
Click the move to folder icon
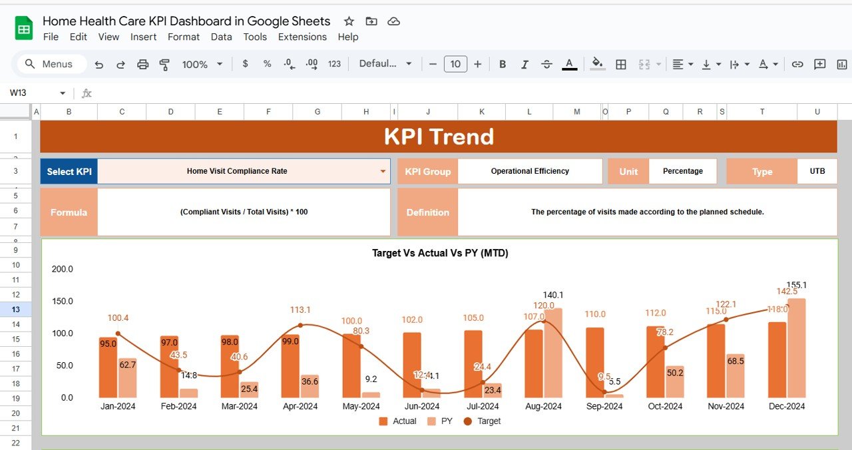pyautogui.click(x=371, y=21)
